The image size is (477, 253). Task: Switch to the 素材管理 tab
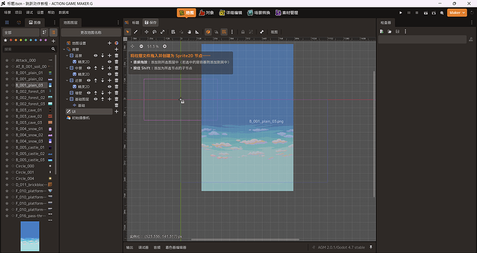287,12
